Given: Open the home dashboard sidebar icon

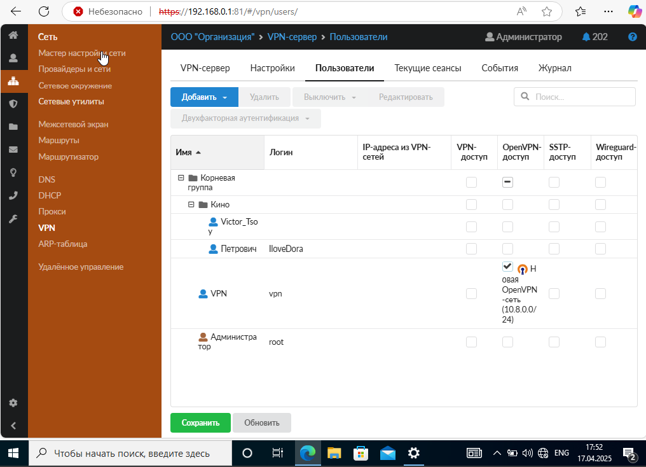Looking at the screenshot, I should click(13, 35).
